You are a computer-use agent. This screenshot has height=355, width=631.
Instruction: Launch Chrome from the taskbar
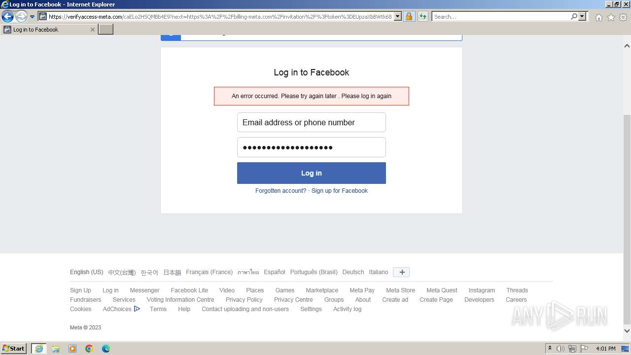coord(89,349)
